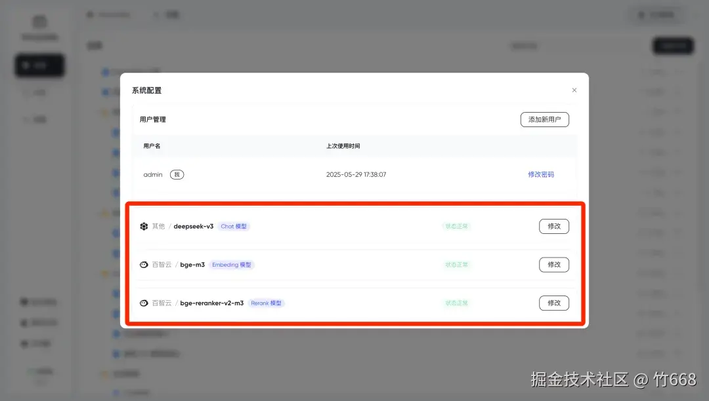Click the 用户名 column header
This screenshot has height=401, width=709.
[x=152, y=146]
